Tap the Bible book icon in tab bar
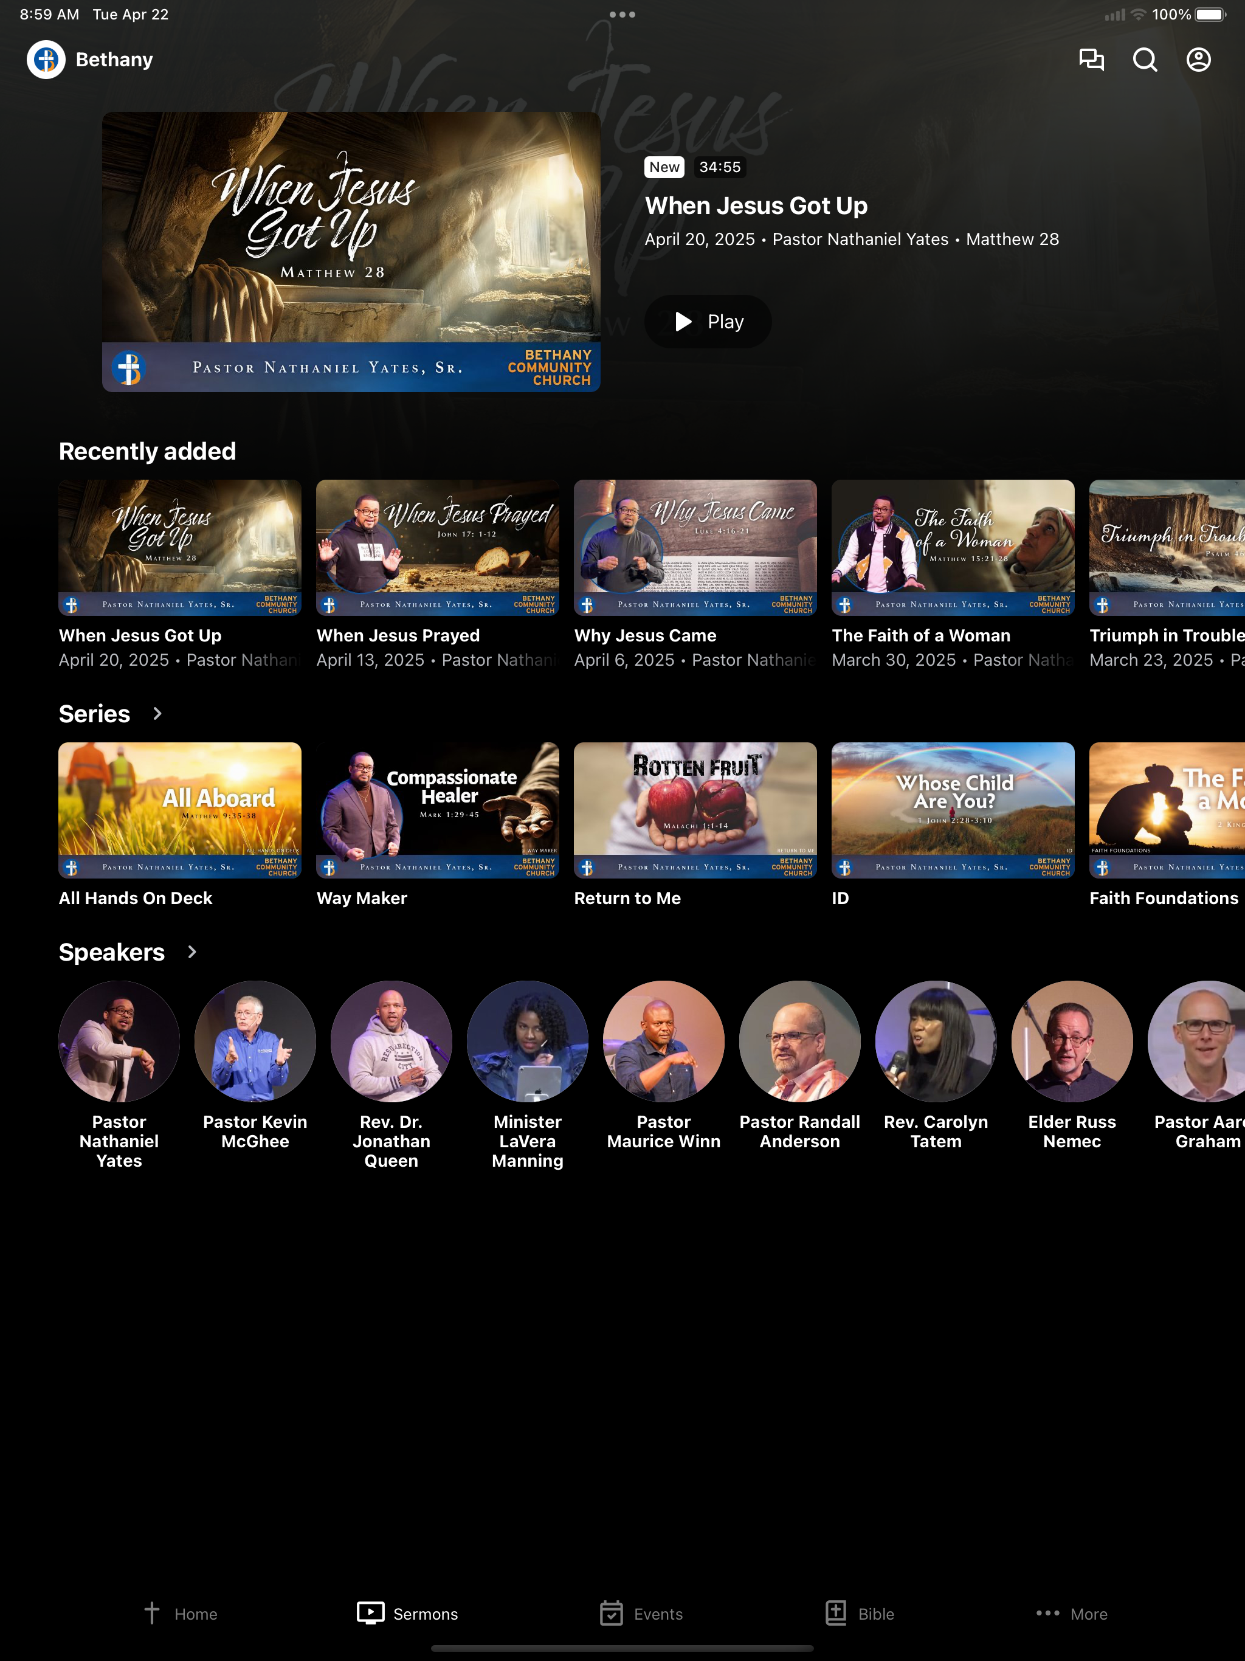1245x1661 pixels. coord(836,1612)
